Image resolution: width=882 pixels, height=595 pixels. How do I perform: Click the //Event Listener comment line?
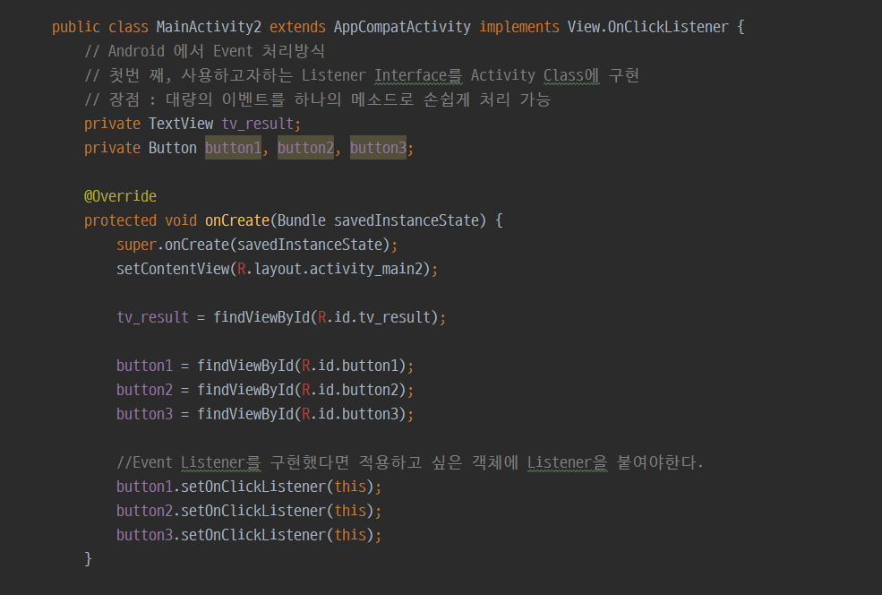click(x=410, y=462)
